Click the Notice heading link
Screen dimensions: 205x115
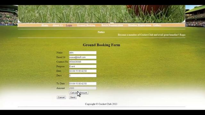click(x=101, y=32)
